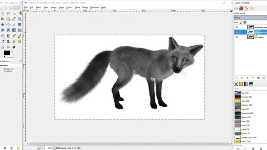Viewport: 267px width, 150px height.
Task: Select the Blur/Sharpen droplet tool
Action: (x=3, y=47)
